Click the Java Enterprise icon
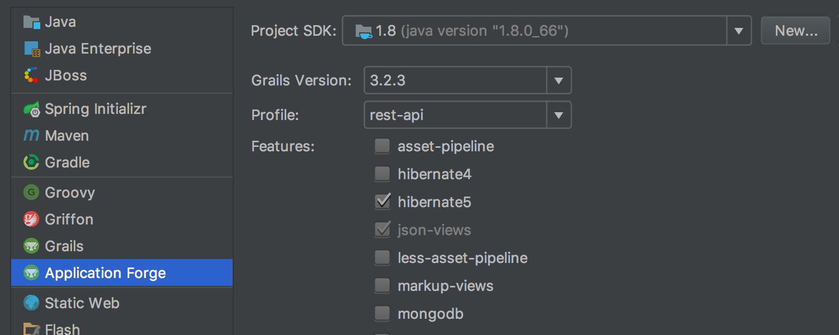Viewport: 839px width, 335px height. pos(31,49)
